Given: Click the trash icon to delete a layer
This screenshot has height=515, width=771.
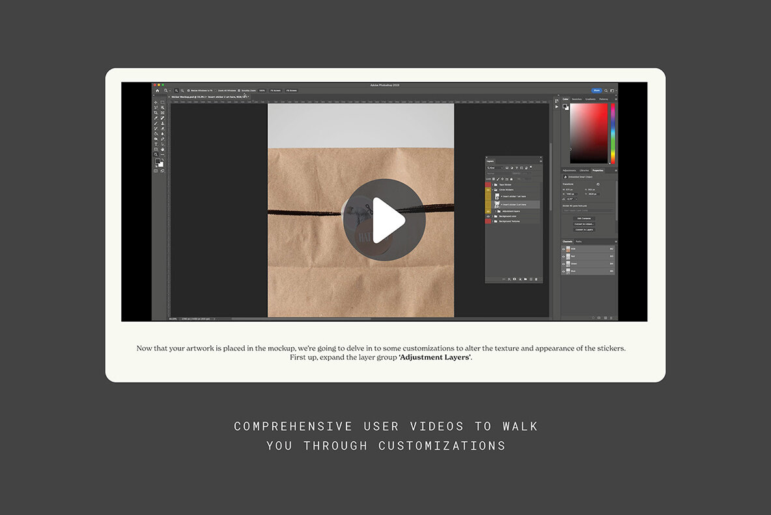Looking at the screenshot, I should [536, 278].
